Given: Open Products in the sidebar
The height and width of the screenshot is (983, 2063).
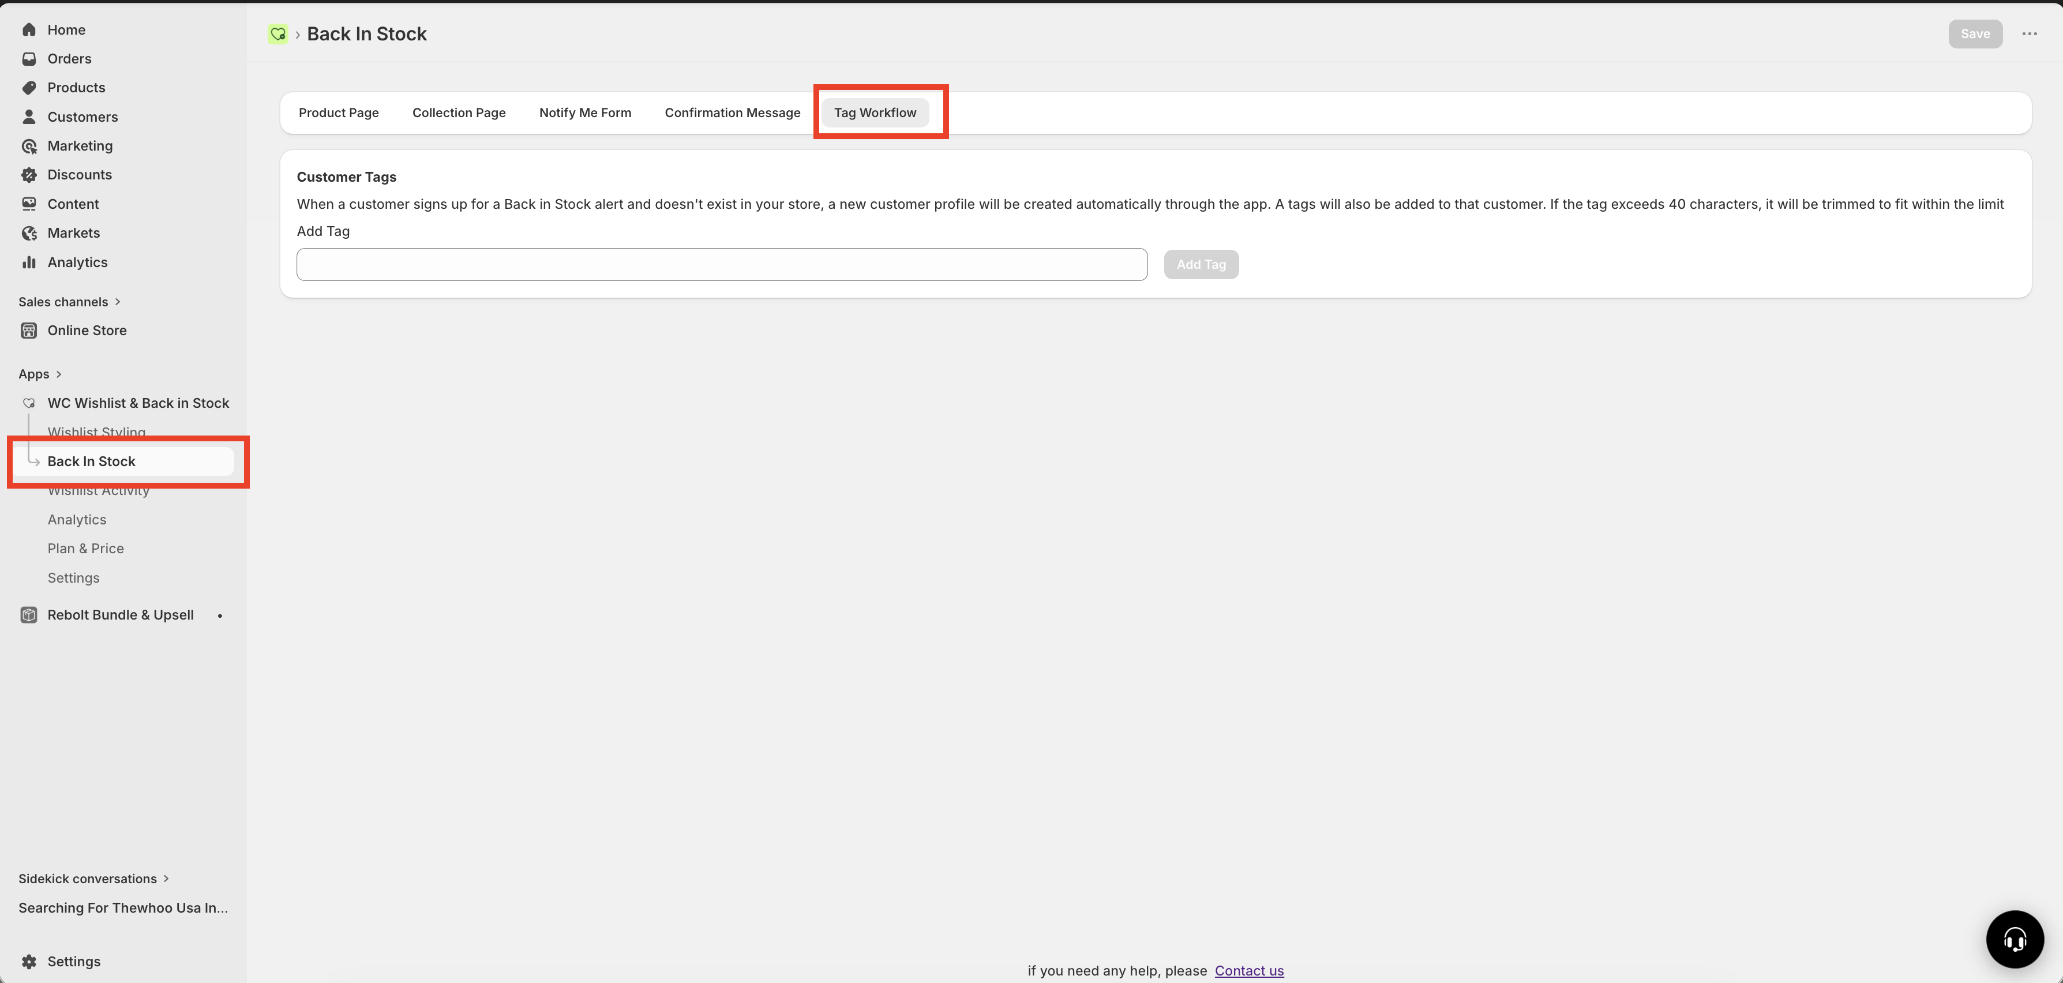Looking at the screenshot, I should tap(76, 87).
